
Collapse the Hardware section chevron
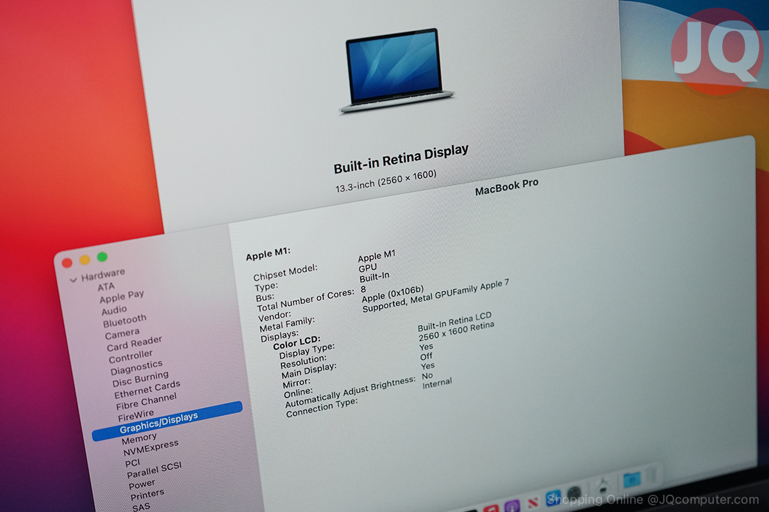(x=73, y=279)
